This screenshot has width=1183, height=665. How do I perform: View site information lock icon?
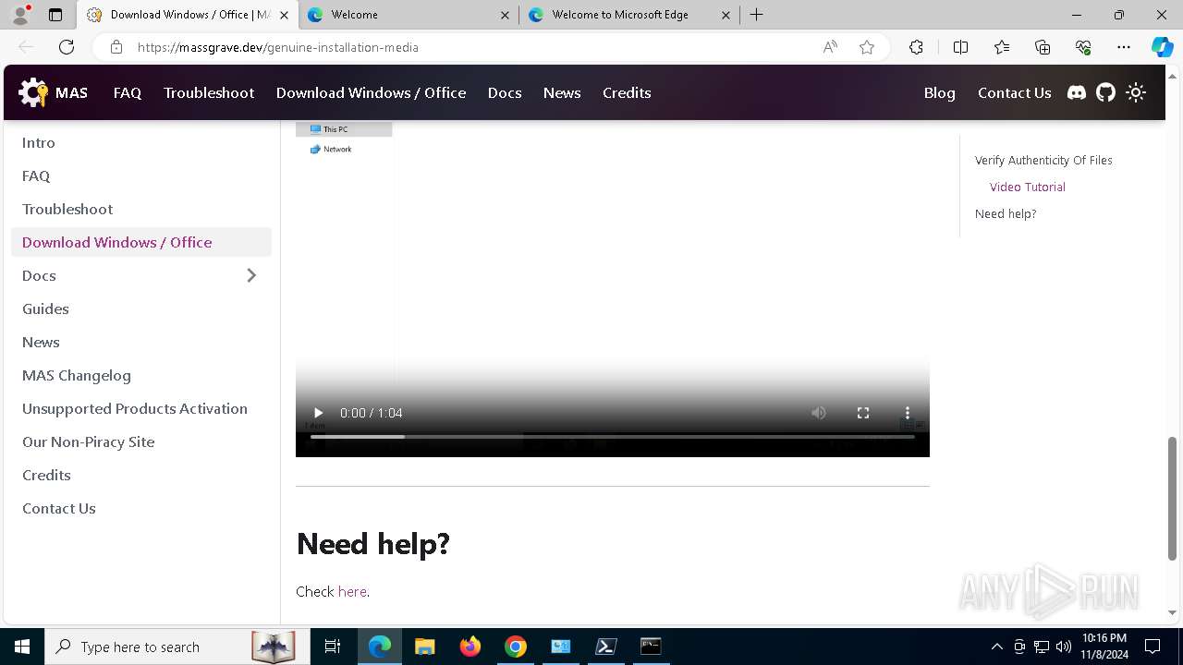116,47
